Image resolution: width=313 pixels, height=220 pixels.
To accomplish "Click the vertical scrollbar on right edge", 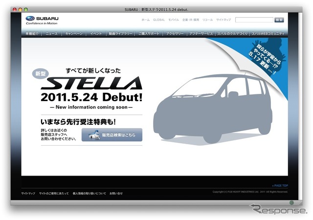I will click(x=300, y=106).
